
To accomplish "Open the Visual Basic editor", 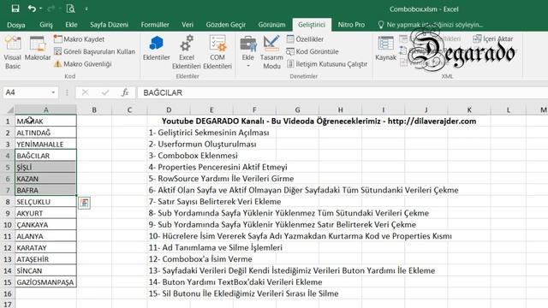I will pos(13,52).
